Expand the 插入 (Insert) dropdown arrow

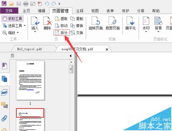pyautogui.click(x=35, y=32)
